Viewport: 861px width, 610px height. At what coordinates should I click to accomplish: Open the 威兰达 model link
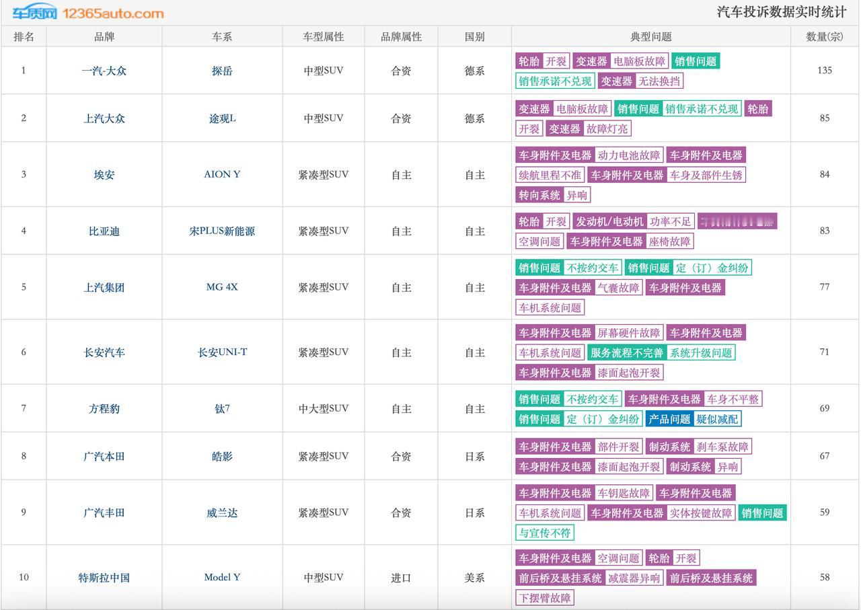click(x=222, y=512)
